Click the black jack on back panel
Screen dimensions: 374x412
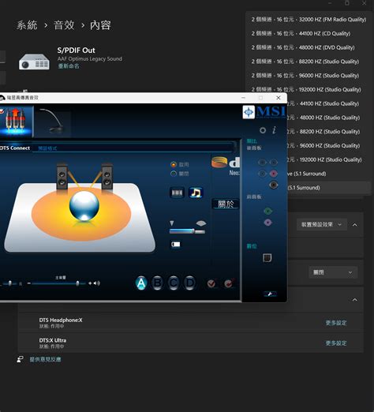274,185
